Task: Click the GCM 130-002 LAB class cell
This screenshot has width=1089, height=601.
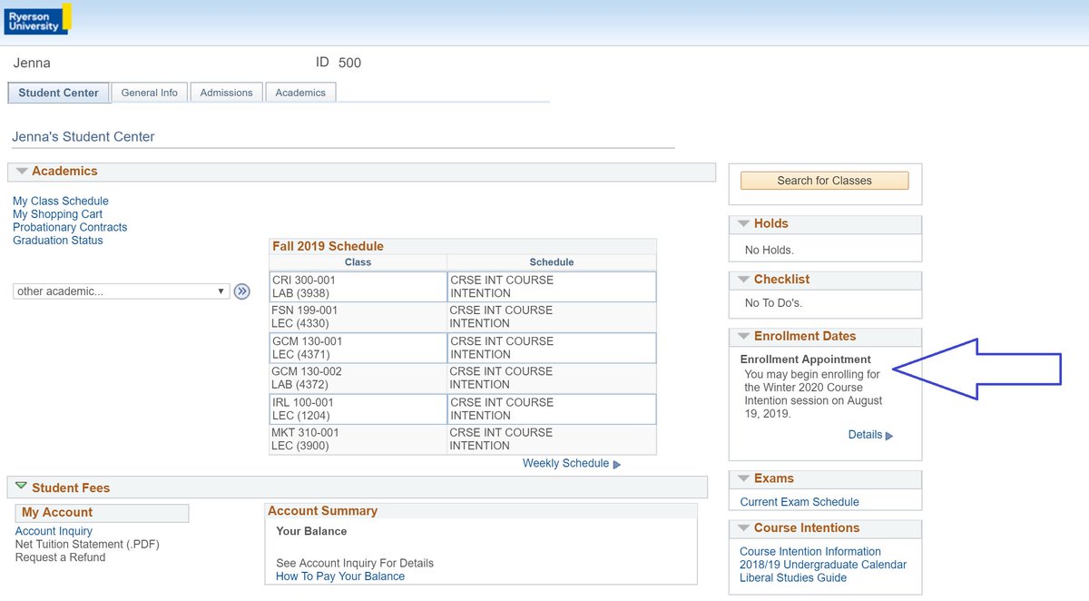Action: [358, 378]
